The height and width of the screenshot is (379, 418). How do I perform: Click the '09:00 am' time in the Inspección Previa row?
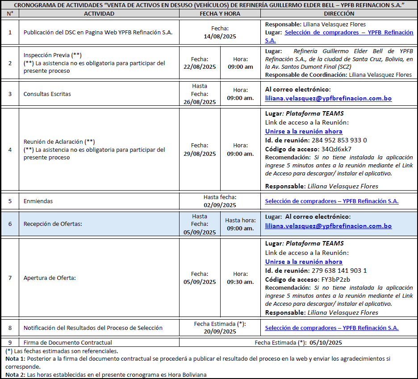coord(240,67)
